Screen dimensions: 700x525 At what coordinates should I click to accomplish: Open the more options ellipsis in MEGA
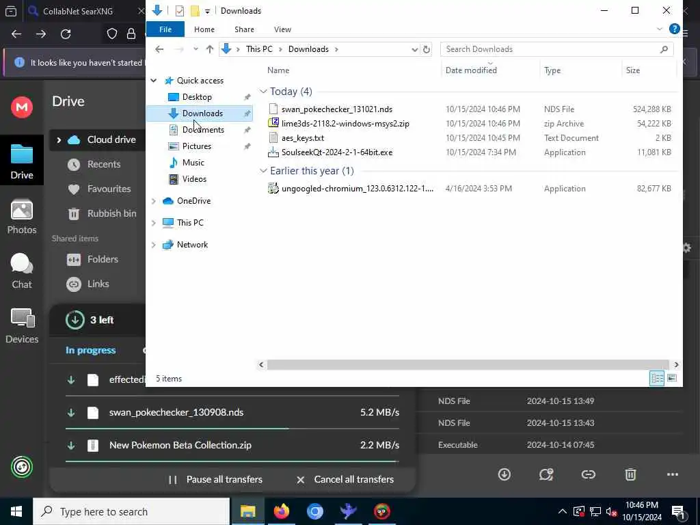tap(673, 474)
